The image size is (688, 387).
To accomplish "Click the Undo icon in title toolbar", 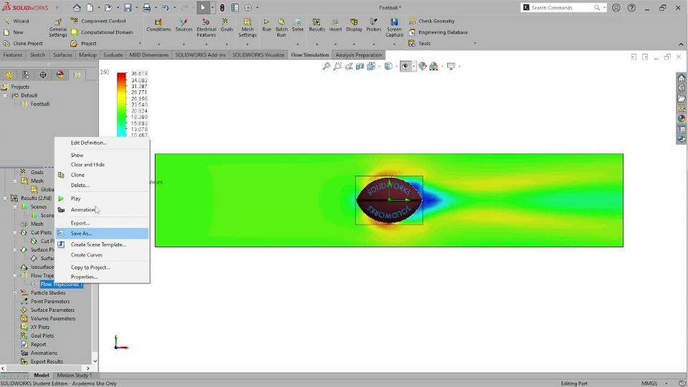I will point(165,7).
